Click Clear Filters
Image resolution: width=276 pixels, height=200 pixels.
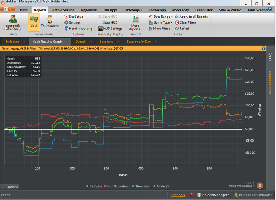(186, 22)
